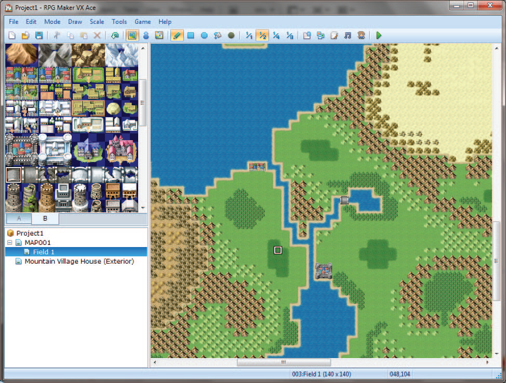The width and height of the screenshot is (506, 383).
Task: Select the Pencil draw tool
Action: click(177, 35)
